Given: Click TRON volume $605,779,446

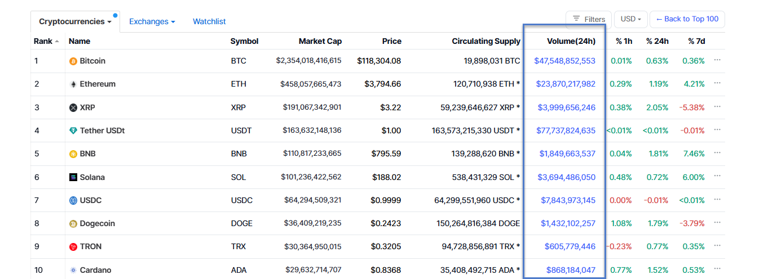Looking at the screenshot, I should [x=570, y=246].
